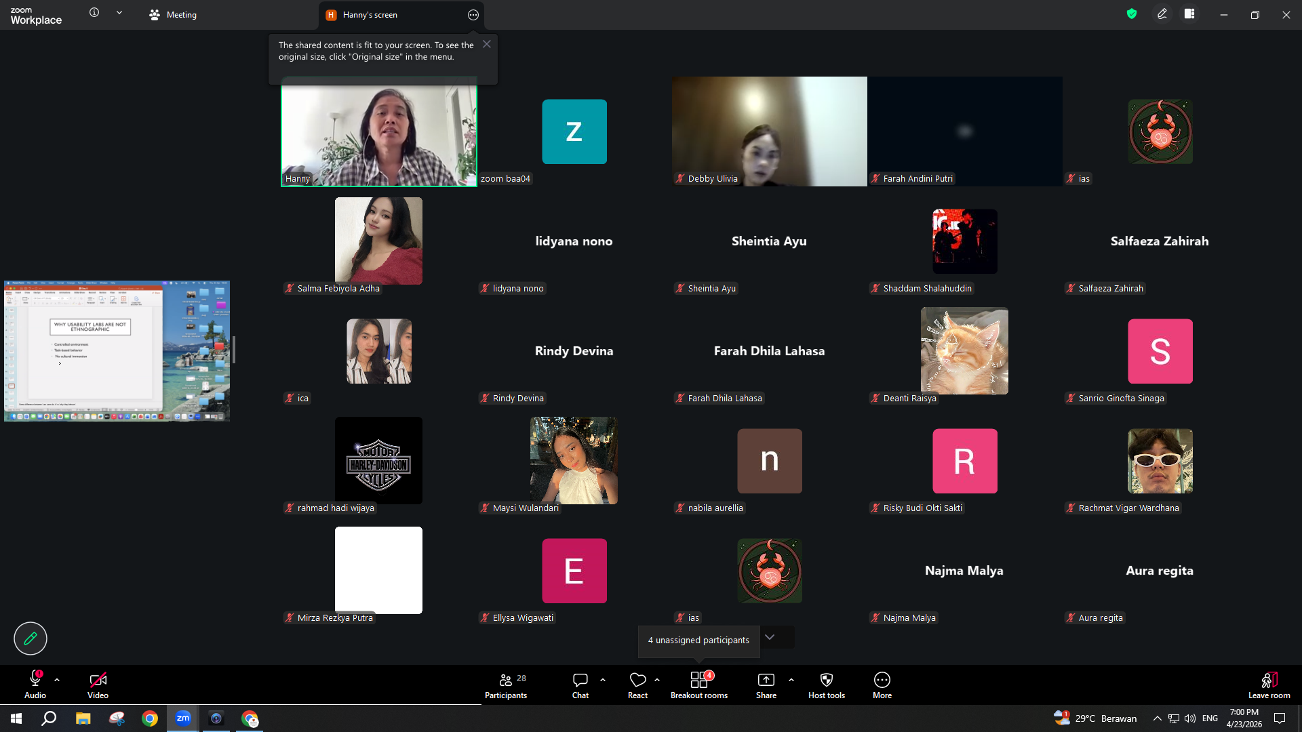Select the zoom baa04 participant tile
This screenshot has height=732, width=1302.
point(574,131)
